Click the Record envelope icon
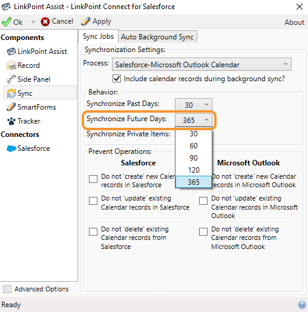Screen dimensions: 308x312 click(x=11, y=65)
